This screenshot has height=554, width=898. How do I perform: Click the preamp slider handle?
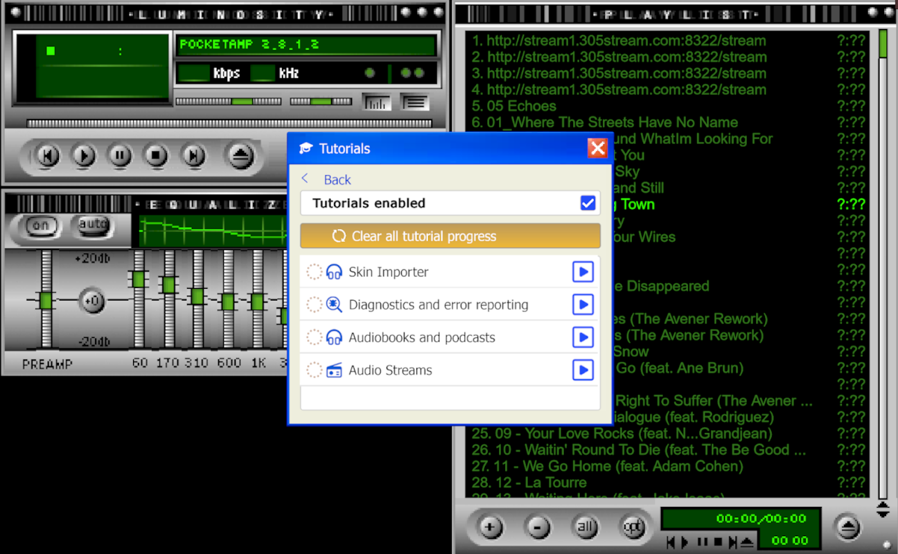pos(46,301)
